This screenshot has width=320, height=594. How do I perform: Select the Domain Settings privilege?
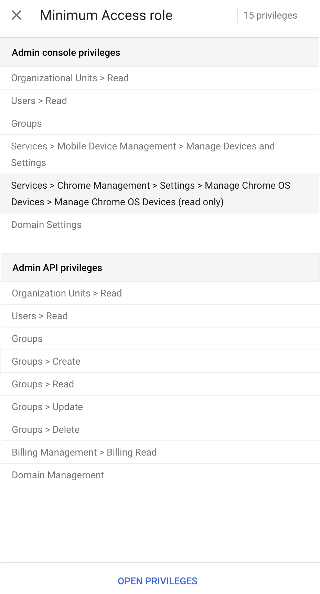(46, 225)
